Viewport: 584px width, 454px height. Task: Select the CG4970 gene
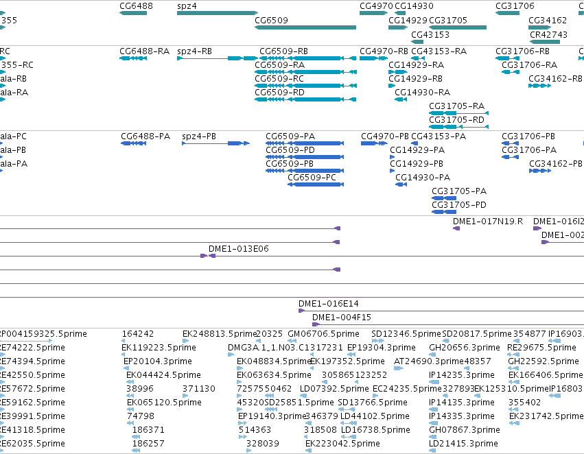coord(373,13)
